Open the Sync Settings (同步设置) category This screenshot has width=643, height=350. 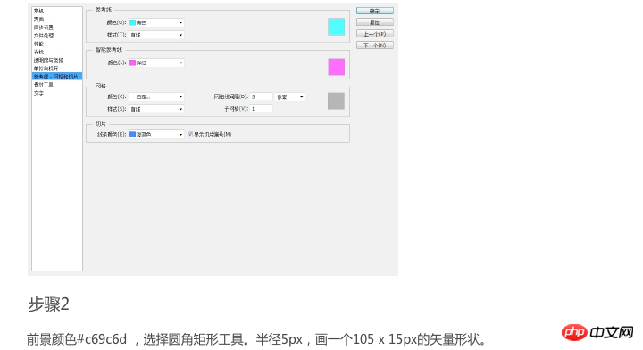(44, 28)
